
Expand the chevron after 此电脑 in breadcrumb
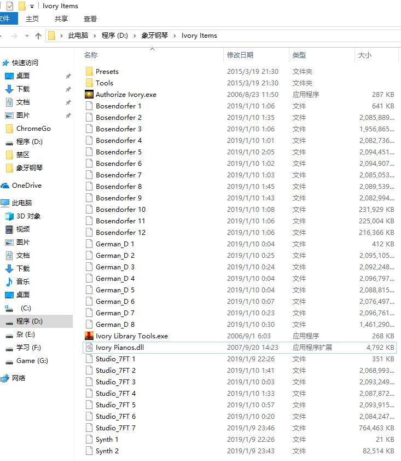tap(95, 36)
